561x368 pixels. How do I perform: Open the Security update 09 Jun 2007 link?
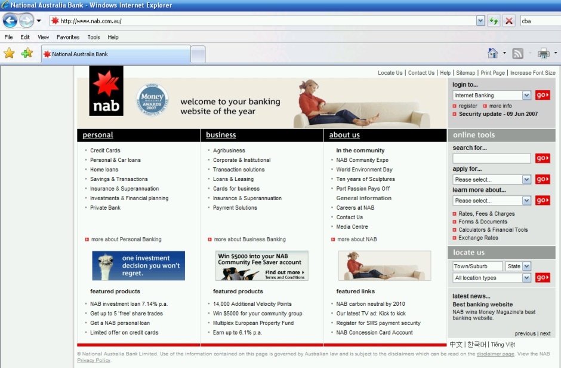click(498, 114)
